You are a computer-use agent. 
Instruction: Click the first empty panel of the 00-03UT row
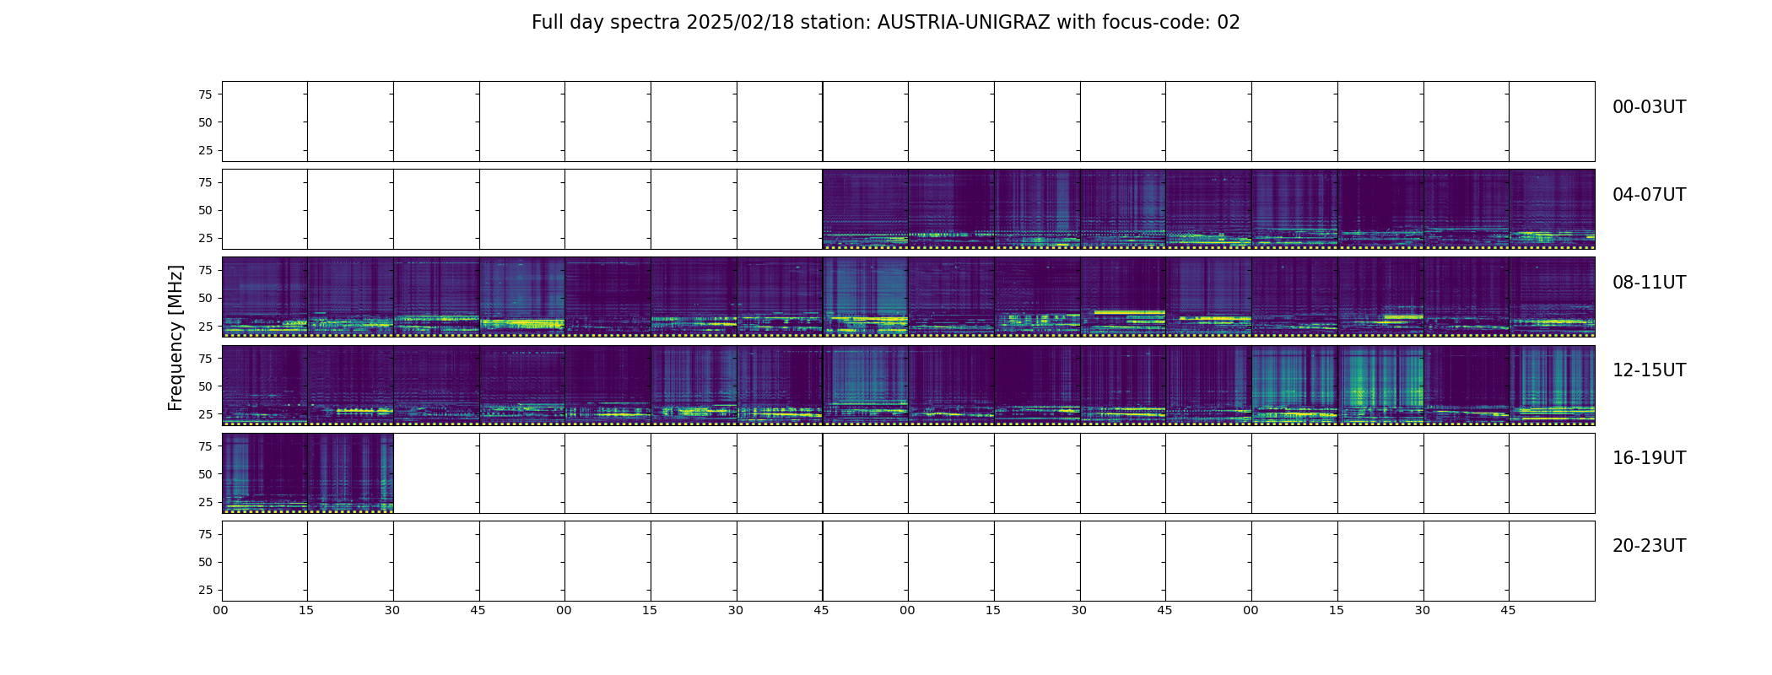[x=265, y=121]
